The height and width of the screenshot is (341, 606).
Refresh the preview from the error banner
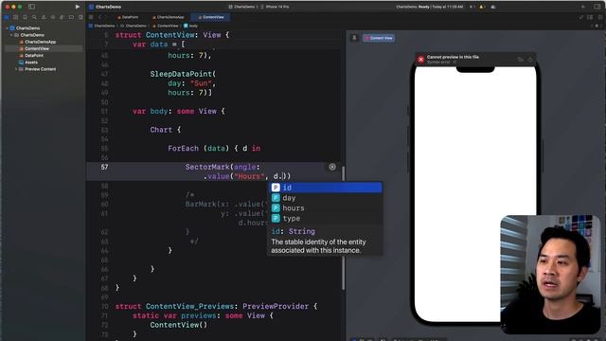(530, 59)
